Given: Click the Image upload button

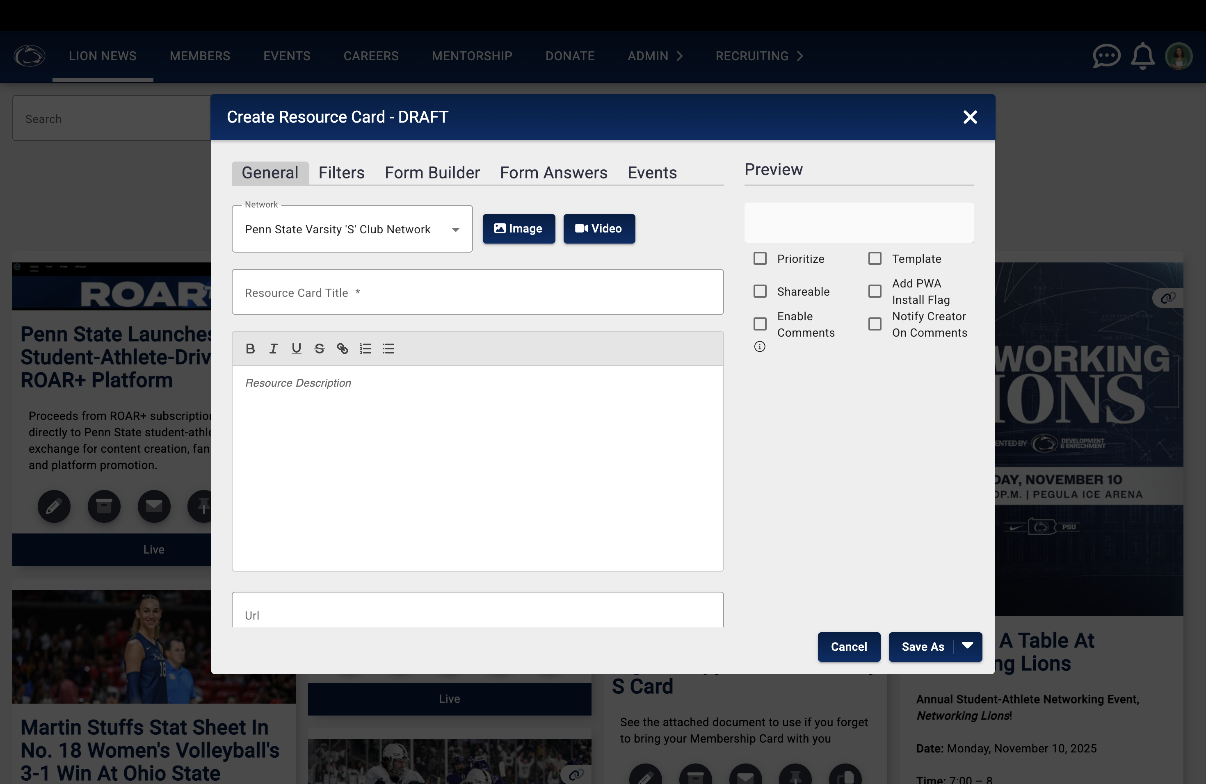Looking at the screenshot, I should tap(518, 229).
